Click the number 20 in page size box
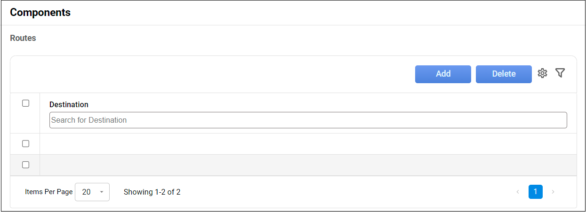The image size is (586, 212). click(87, 192)
